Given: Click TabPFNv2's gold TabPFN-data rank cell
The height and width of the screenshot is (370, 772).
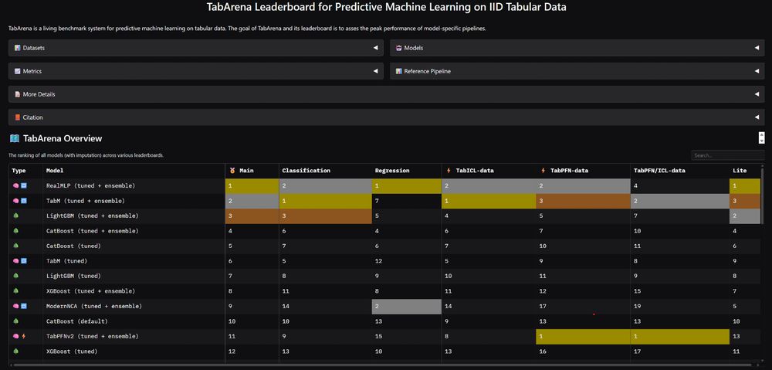Looking at the screenshot, I should (x=584, y=336).
